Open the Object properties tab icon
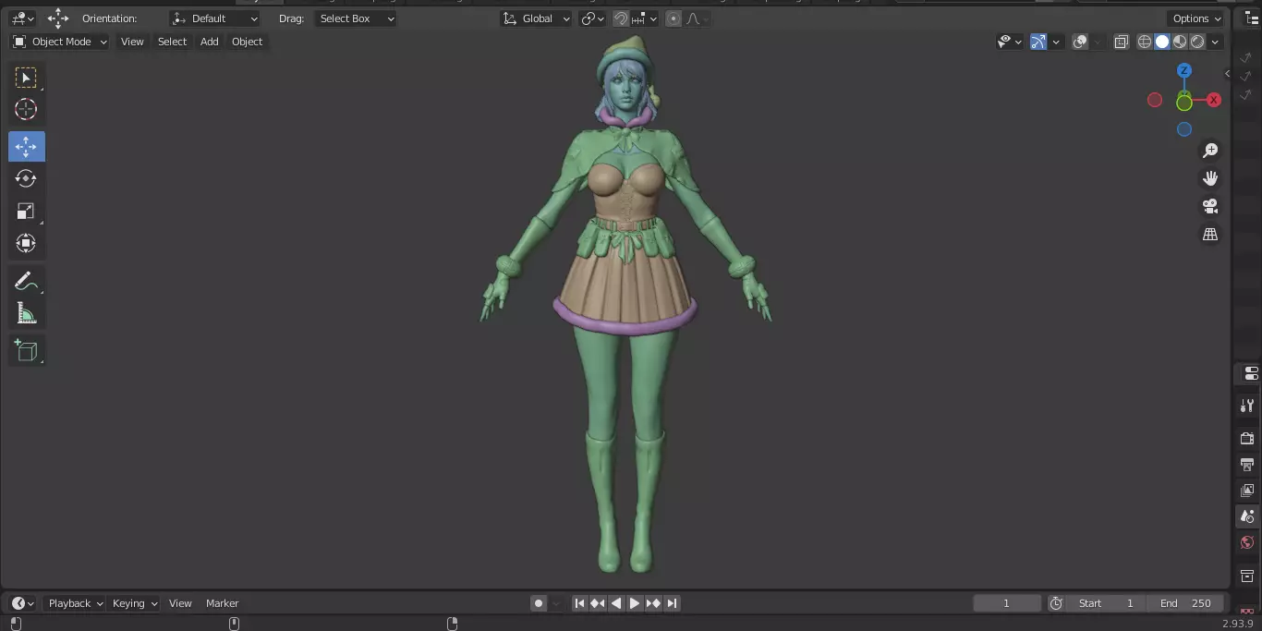Viewport: 1262px width, 631px height. (x=1247, y=576)
